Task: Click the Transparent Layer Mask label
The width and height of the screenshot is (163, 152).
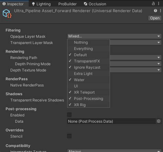Action: [x=32, y=43]
